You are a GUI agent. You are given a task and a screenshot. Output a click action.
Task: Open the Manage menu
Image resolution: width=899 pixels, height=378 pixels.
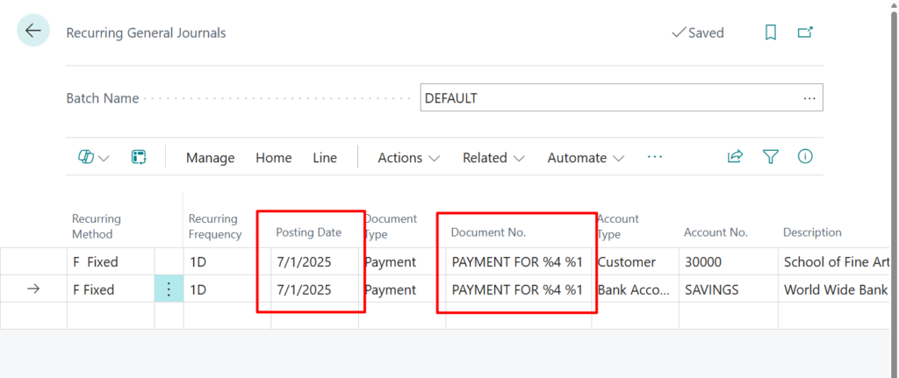[210, 158]
